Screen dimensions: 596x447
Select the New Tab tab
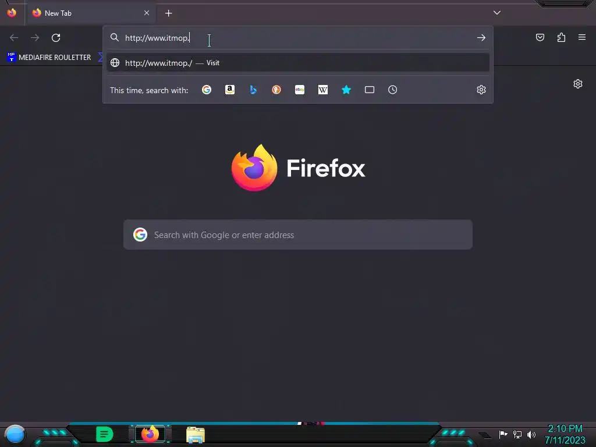(90, 13)
